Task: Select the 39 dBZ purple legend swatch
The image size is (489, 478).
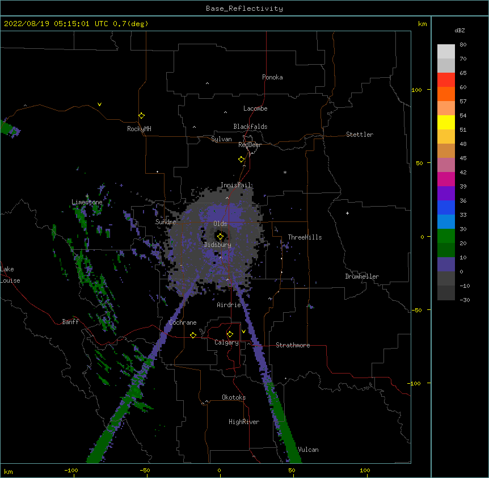Action: [x=446, y=194]
